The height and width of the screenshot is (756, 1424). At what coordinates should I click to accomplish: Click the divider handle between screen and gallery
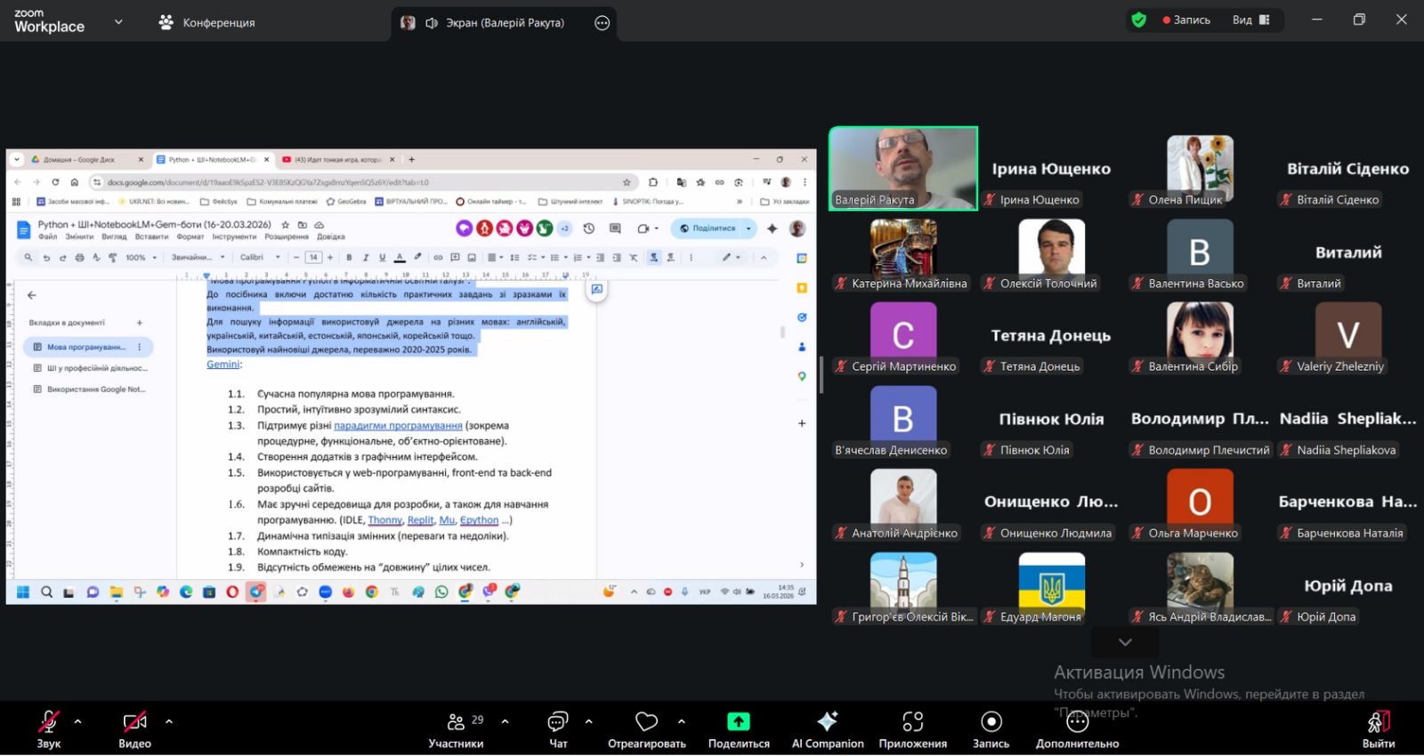pyautogui.click(x=821, y=374)
